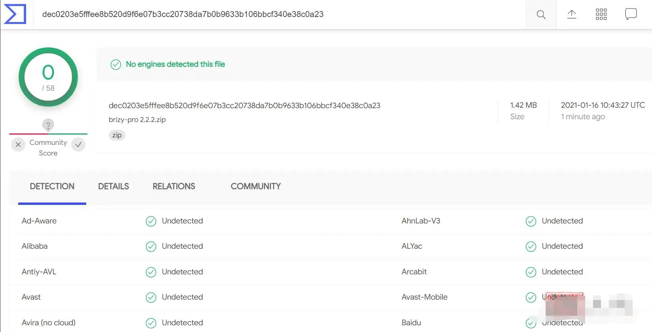The image size is (652, 332).
Task: Click the VirusTotal sigma logo
Action: (15, 14)
